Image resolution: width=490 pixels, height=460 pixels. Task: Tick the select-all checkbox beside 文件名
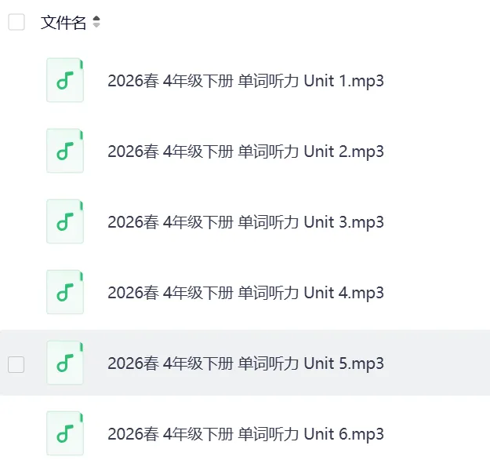(x=16, y=22)
